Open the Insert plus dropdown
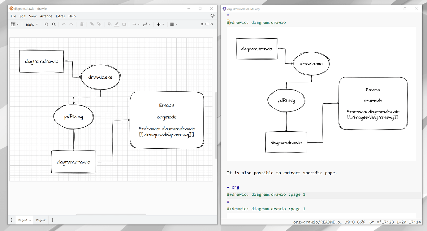Screen dimensions: 427x231 click(x=161, y=24)
